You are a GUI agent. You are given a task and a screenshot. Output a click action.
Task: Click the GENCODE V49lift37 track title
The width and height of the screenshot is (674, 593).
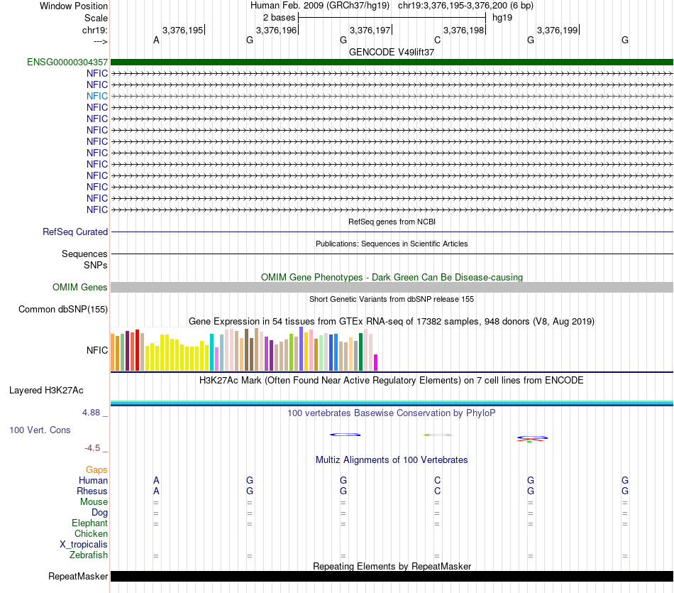coord(392,52)
